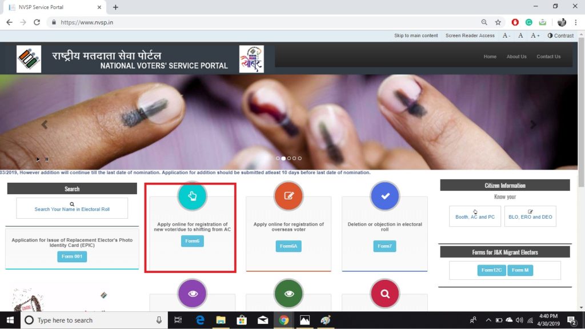
Task: Open a new browser tab
Action: pos(115,7)
